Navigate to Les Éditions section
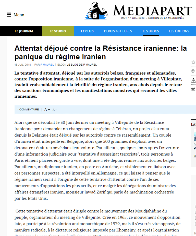196x236 pixels. click(179, 31)
